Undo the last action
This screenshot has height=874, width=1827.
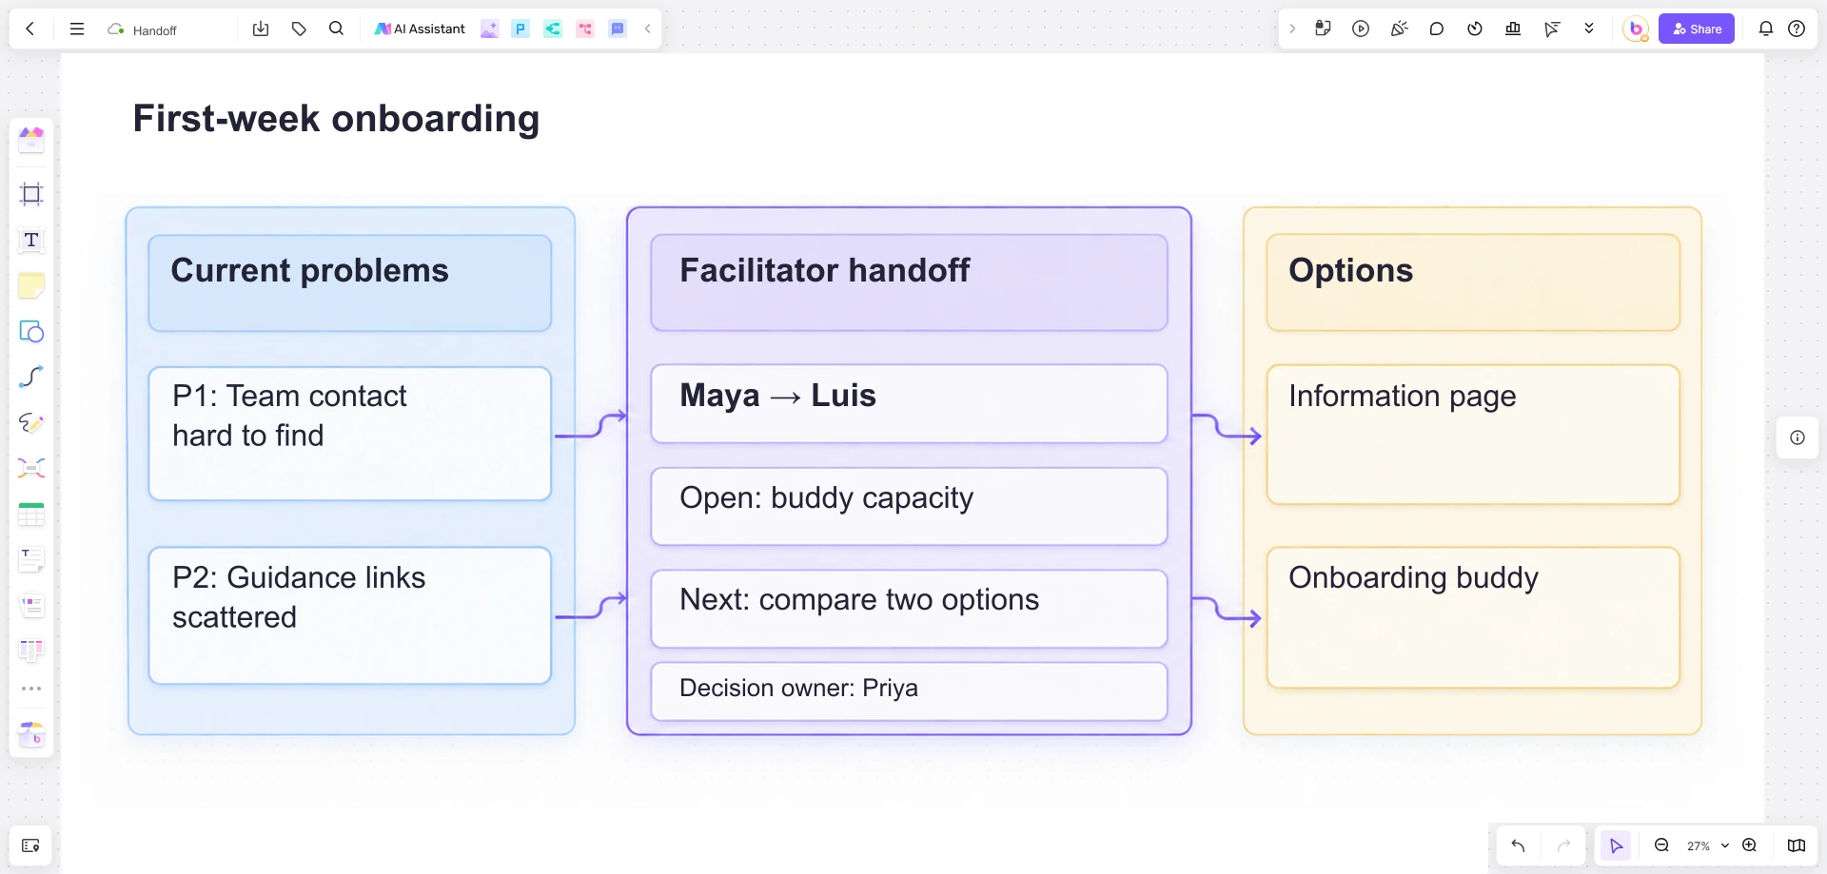click(x=1518, y=845)
